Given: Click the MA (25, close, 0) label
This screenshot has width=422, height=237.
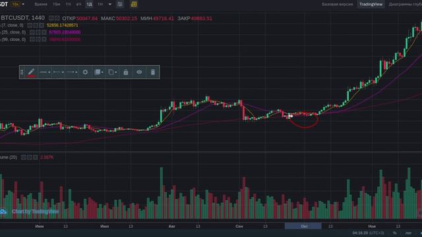Looking at the screenshot, I should [13, 32].
